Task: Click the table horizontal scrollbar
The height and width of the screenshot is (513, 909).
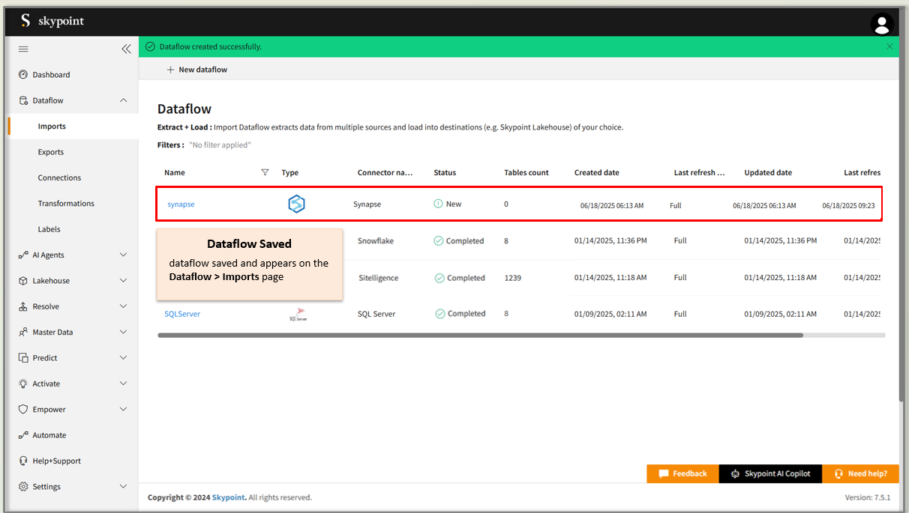Action: tap(480, 336)
